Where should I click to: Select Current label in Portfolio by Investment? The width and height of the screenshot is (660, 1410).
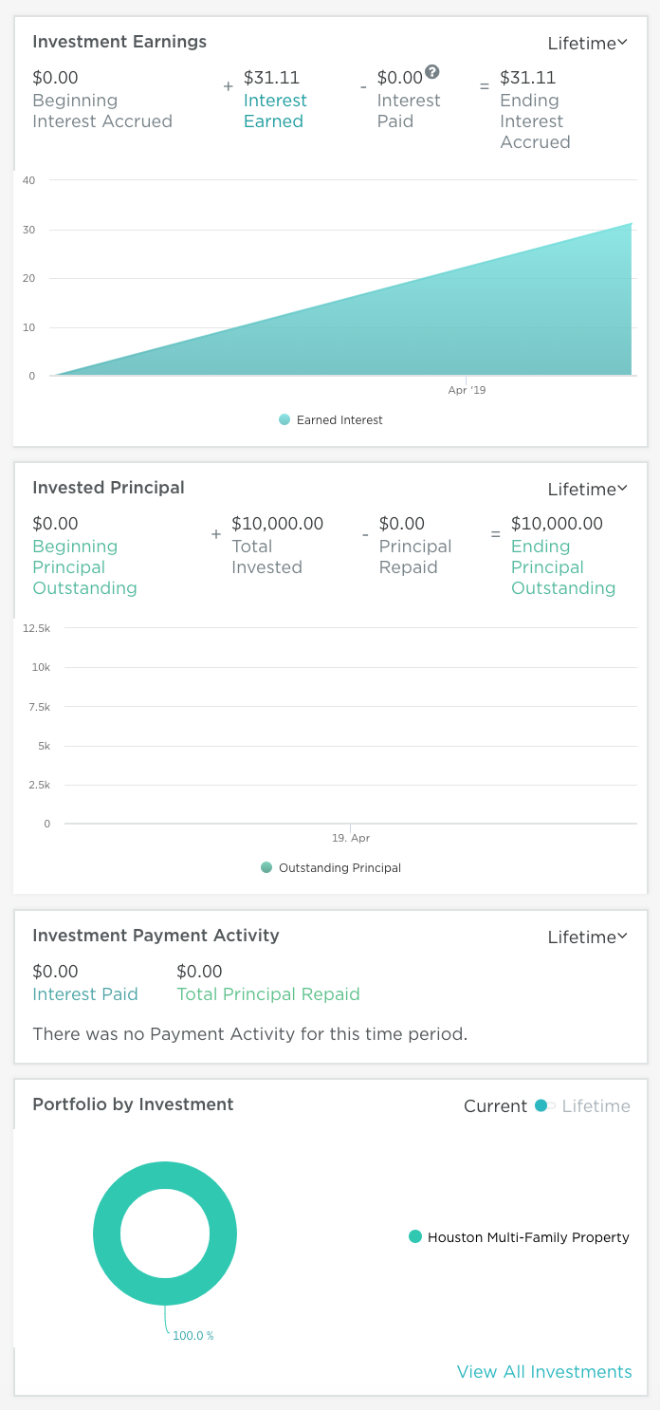pos(495,1105)
